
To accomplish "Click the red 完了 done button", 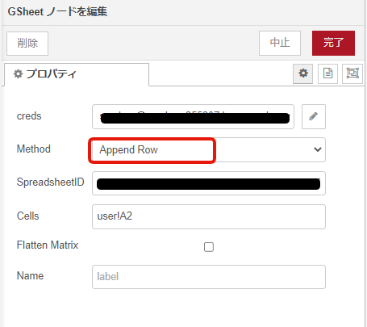I will tap(333, 43).
